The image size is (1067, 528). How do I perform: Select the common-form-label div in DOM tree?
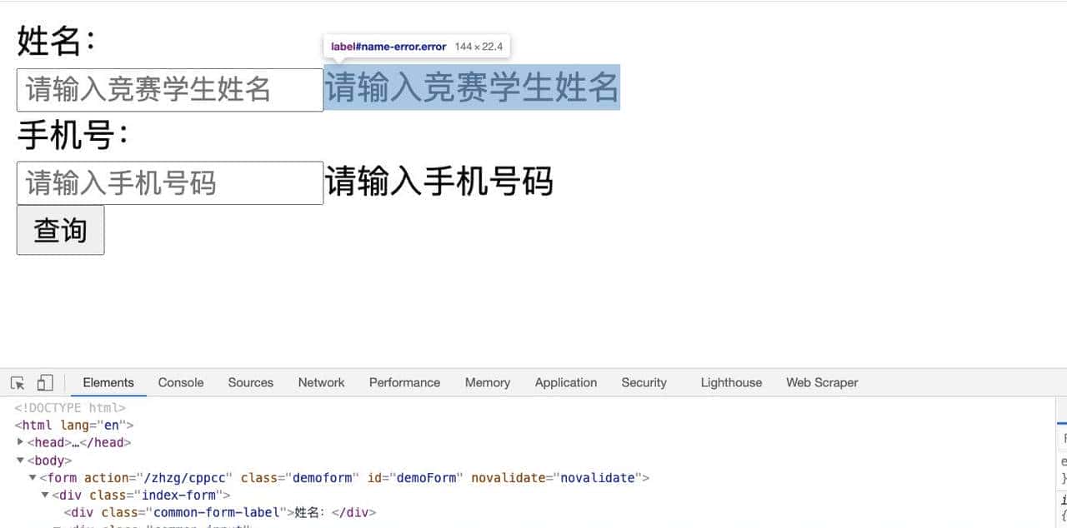pyautogui.click(x=217, y=512)
